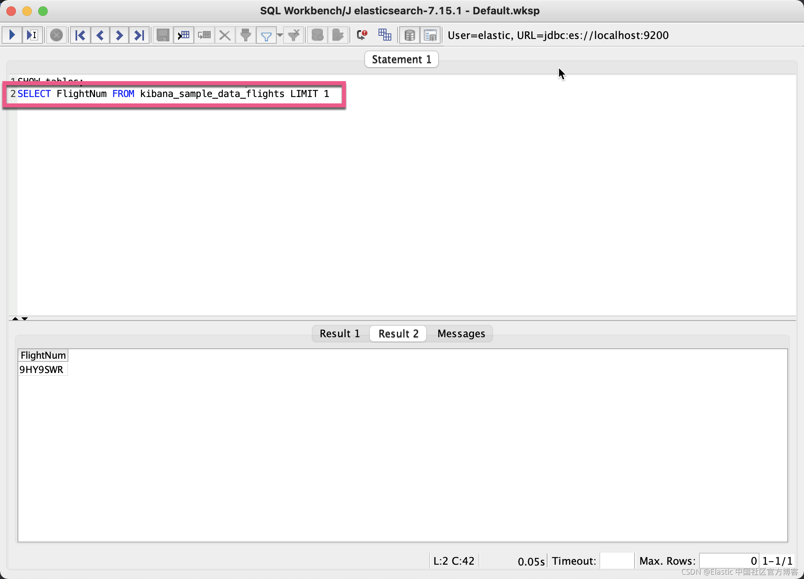Expand the results pane using down triangle

[x=24, y=319]
